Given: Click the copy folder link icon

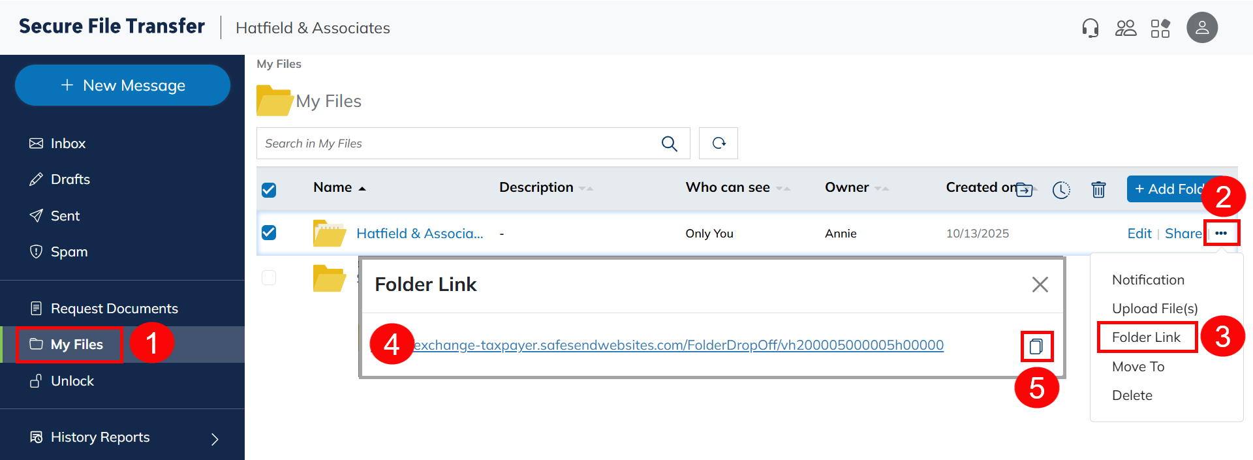Looking at the screenshot, I should pos(1036,346).
